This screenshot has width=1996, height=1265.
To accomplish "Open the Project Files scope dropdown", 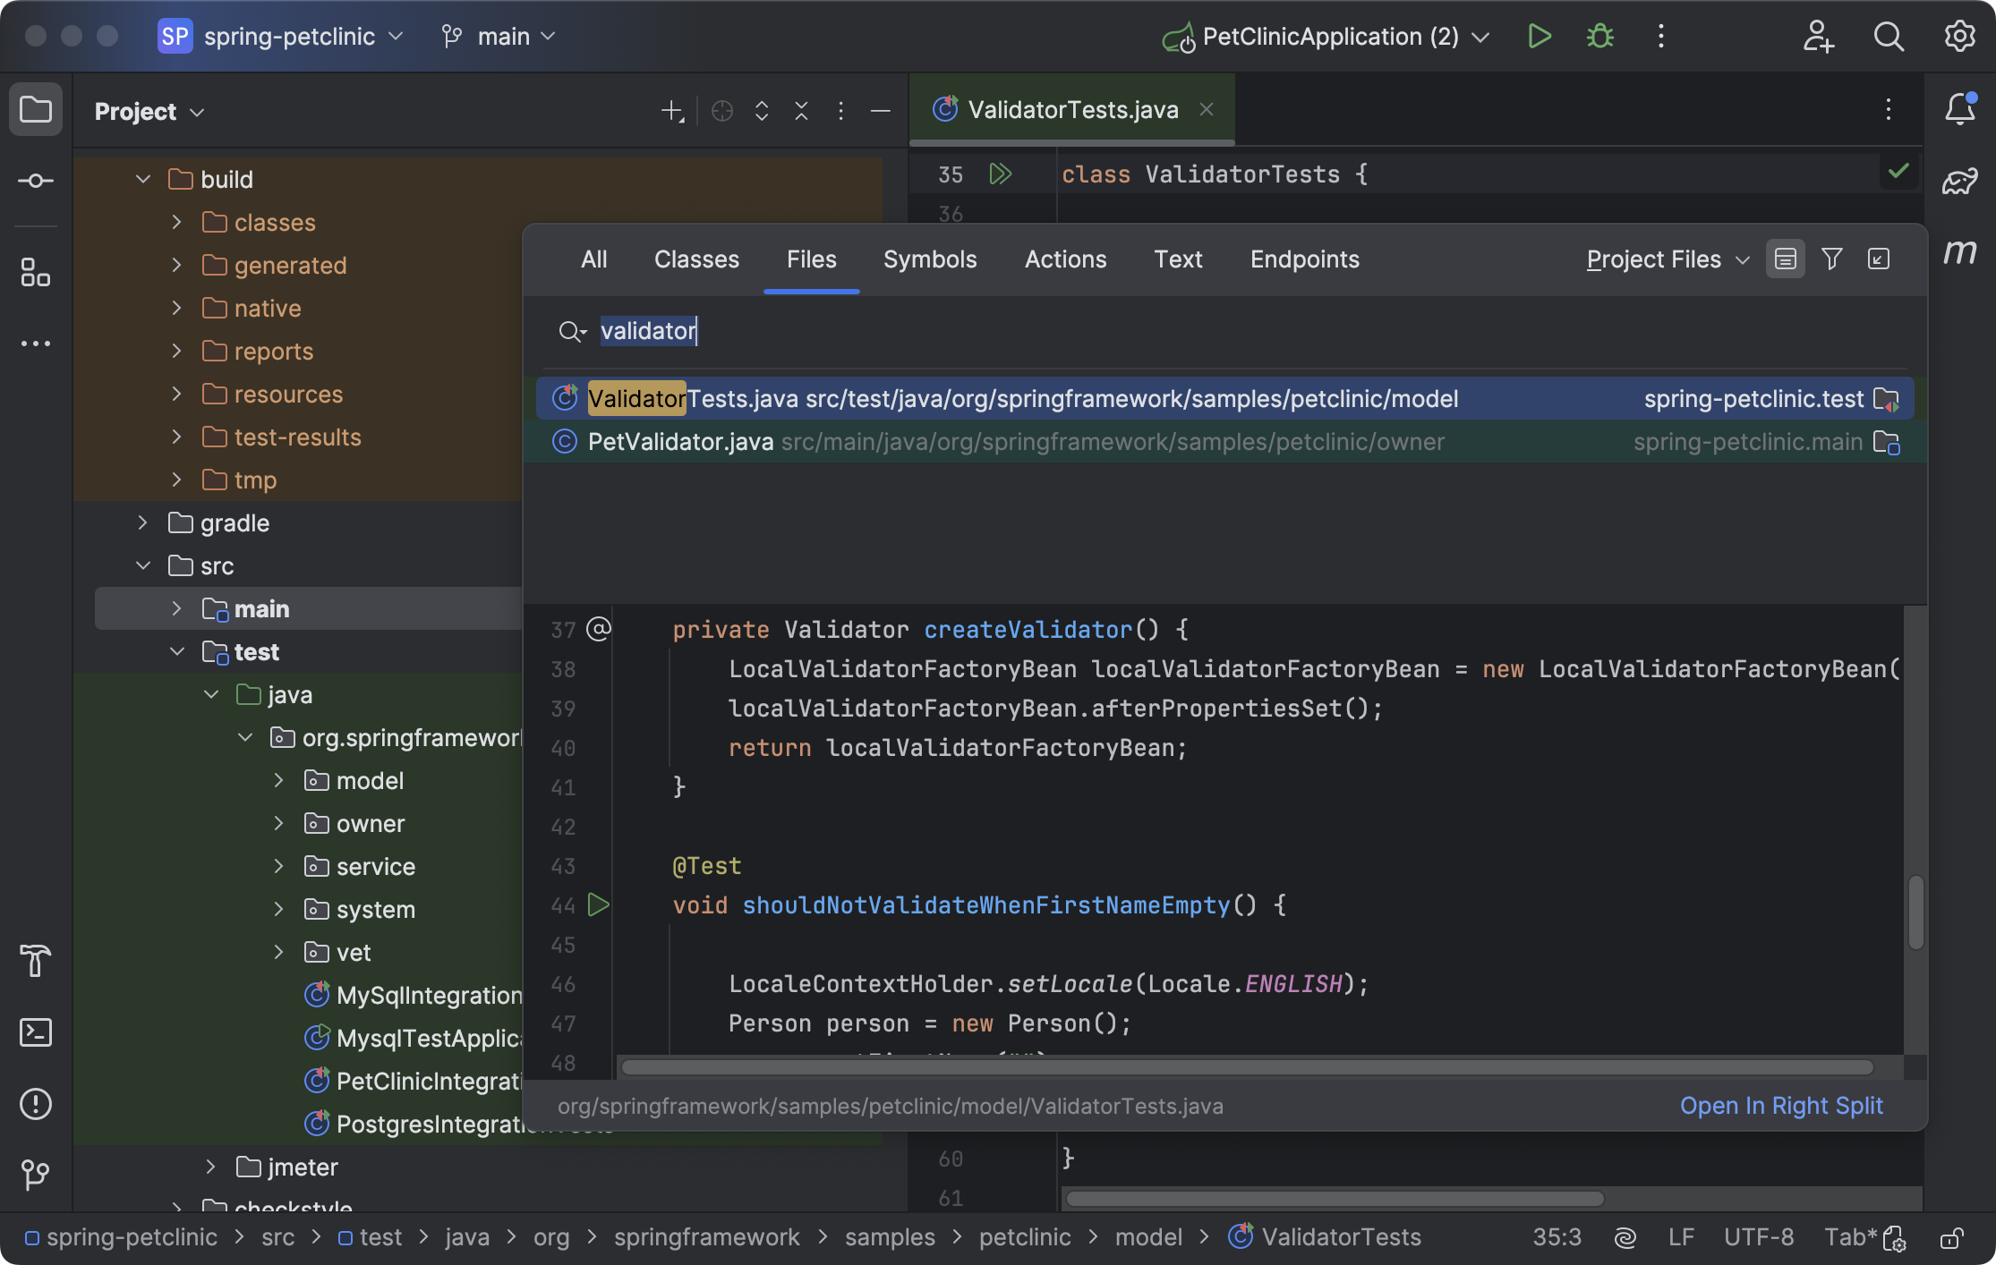I will click(x=1665, y=259).
